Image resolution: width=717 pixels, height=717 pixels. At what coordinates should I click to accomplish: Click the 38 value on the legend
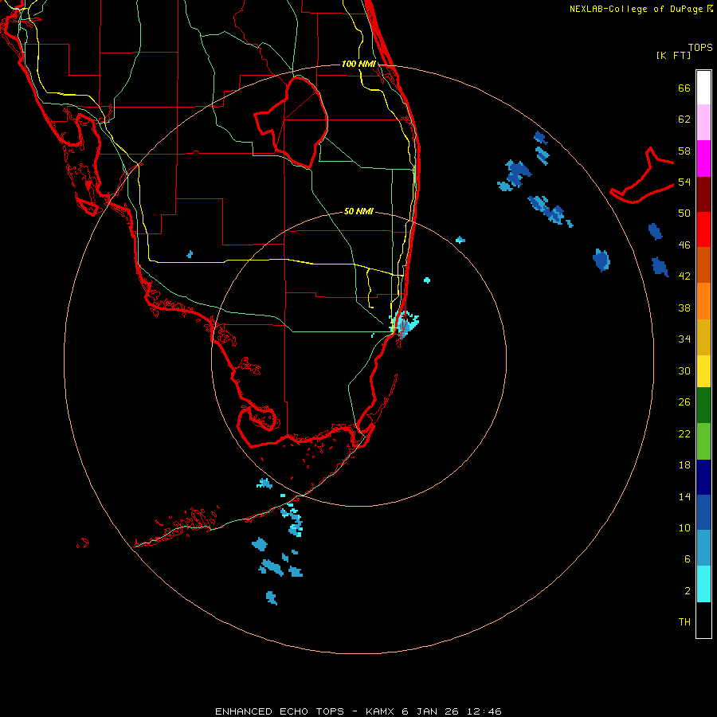pos(684,308)
